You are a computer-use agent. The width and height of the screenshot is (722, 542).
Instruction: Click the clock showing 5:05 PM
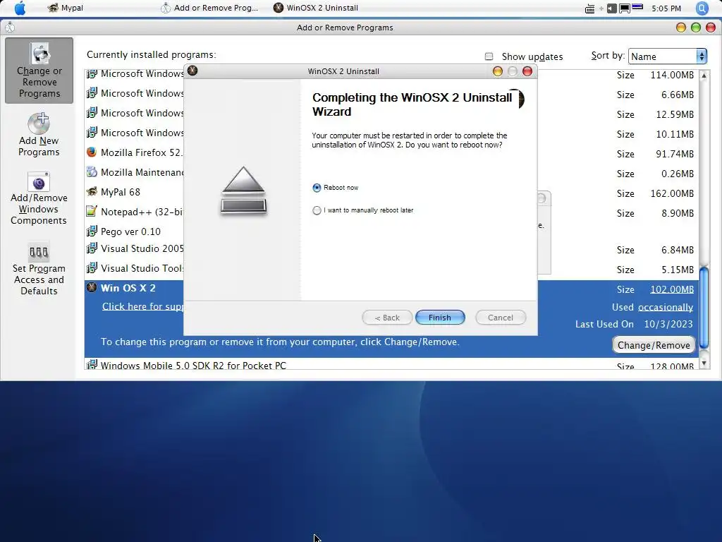tap(666, 8)
